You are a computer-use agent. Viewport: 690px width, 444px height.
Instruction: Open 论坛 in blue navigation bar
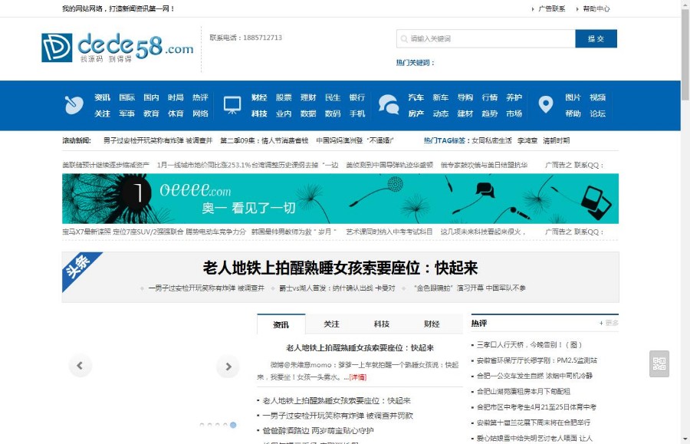pos(597,113)
